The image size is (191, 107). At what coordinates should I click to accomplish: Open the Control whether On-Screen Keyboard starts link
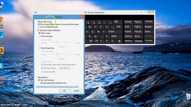tap(57, 86)
